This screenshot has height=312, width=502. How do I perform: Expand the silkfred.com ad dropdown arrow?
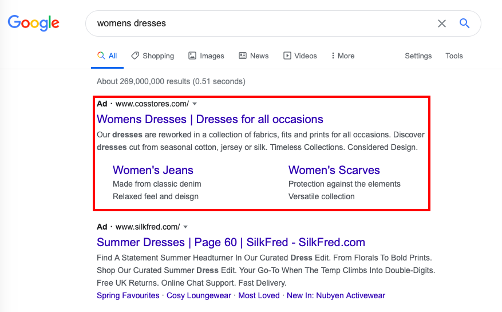[185, 227]
